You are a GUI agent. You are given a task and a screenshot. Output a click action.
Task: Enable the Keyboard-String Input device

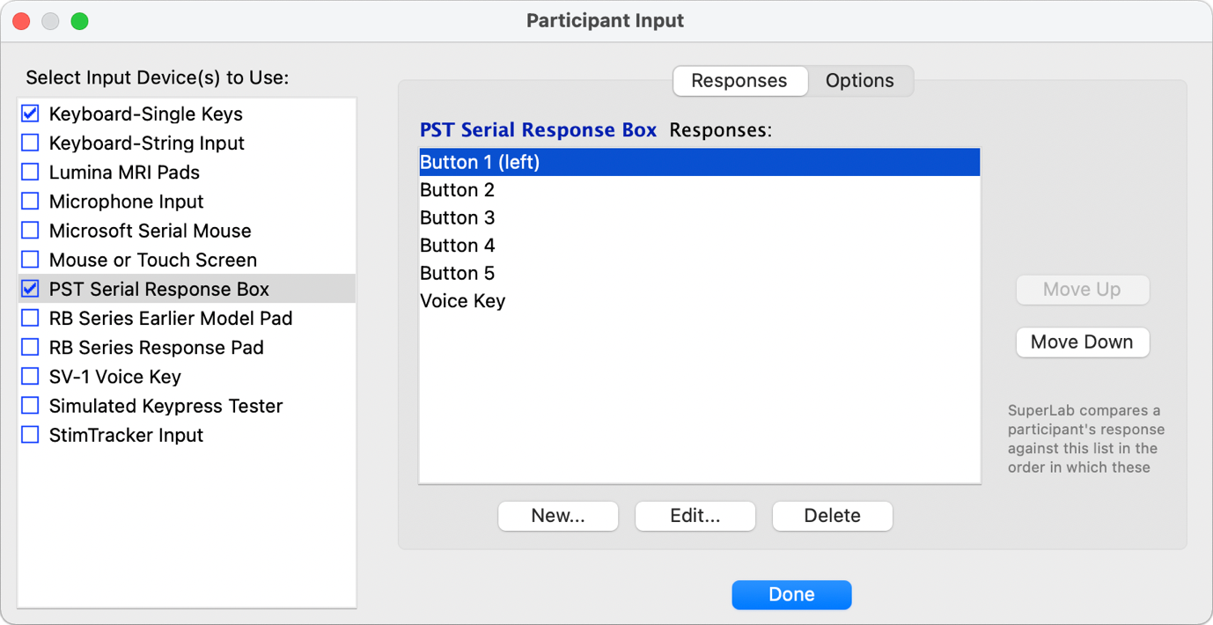coord(31,143)
